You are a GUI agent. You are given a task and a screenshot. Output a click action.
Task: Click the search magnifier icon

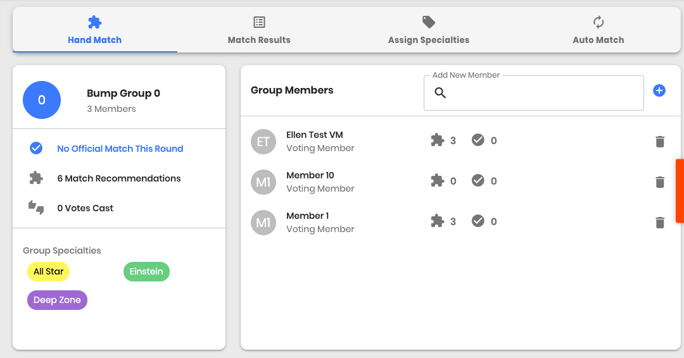[x=440, y=93]
